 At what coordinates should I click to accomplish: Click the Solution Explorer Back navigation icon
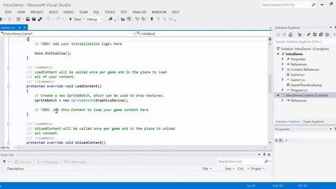pos(278,35)
